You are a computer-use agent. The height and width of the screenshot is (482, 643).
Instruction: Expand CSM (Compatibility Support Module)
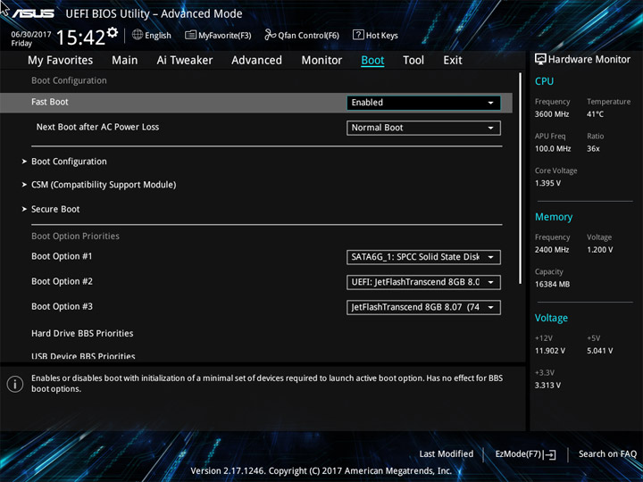click(104, 185)
